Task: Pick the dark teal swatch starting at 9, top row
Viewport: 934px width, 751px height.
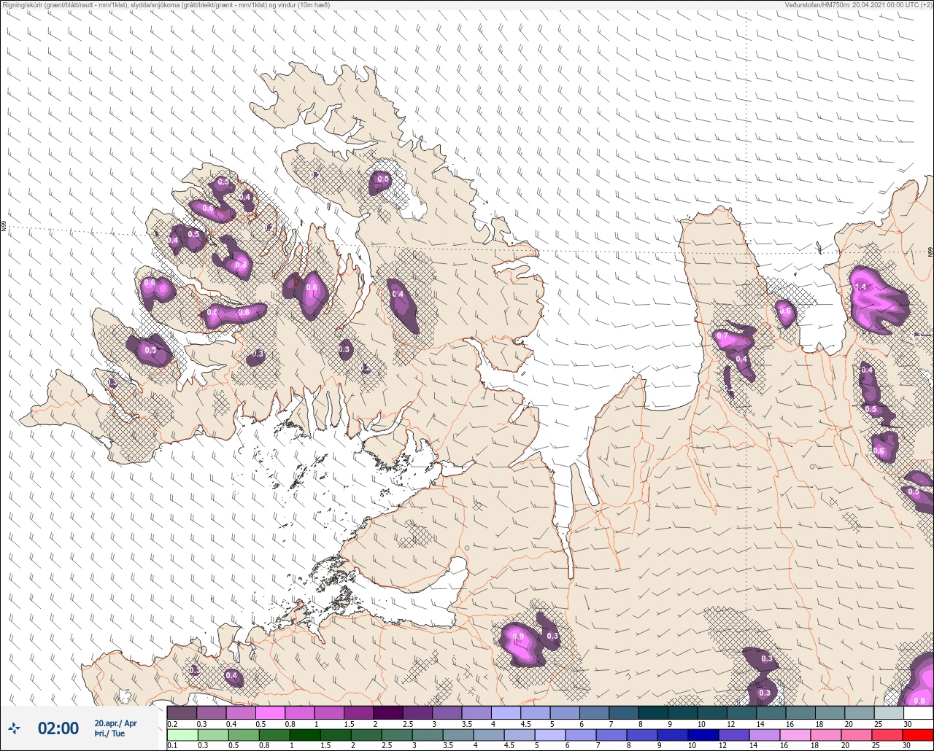Action: pos(683,712)
